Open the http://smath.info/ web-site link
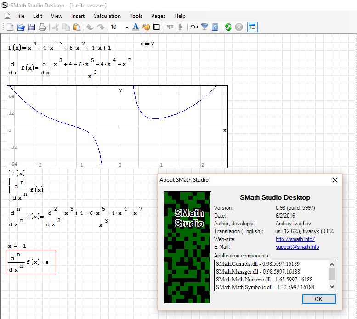 click(295, 239)
